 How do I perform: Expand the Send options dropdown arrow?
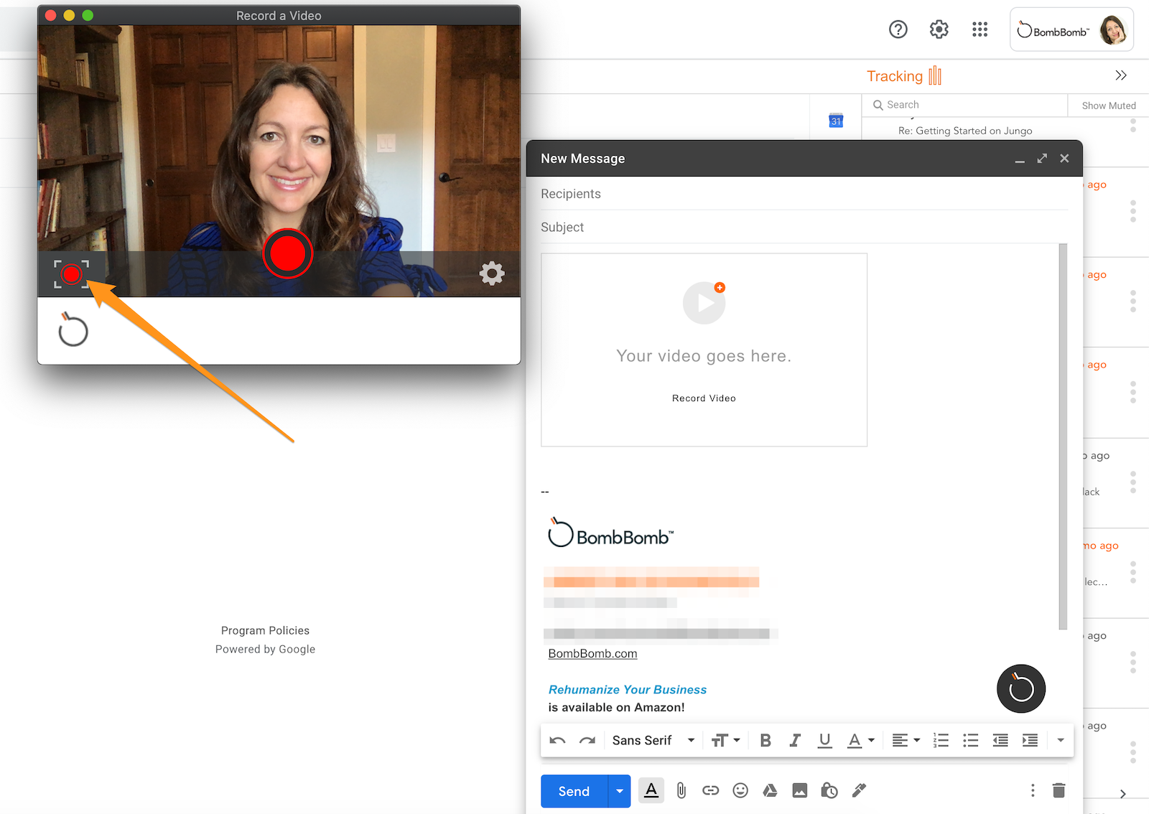[619, 791]
